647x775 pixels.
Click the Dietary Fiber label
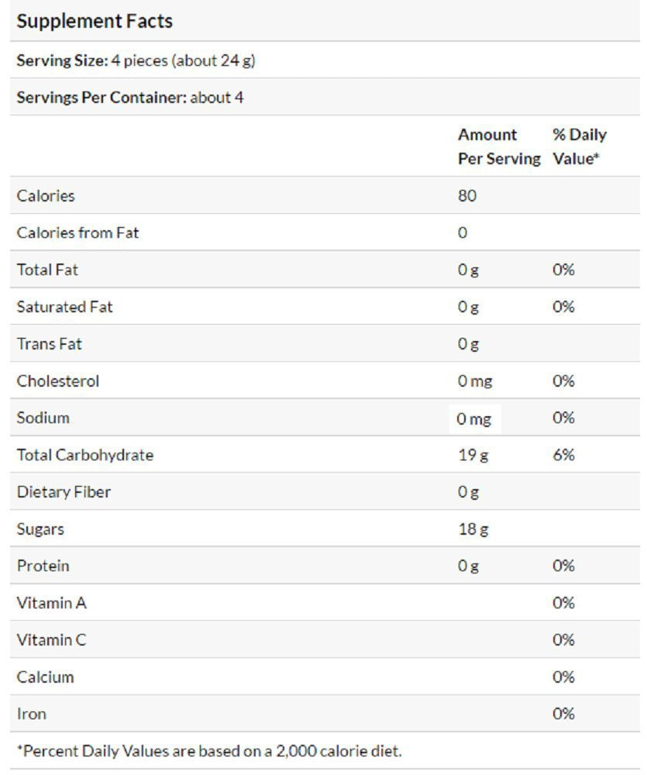pyautogui.click(x=64, y=492)
